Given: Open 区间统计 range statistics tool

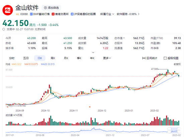Looking at the screenshot, I should [150, 58].
